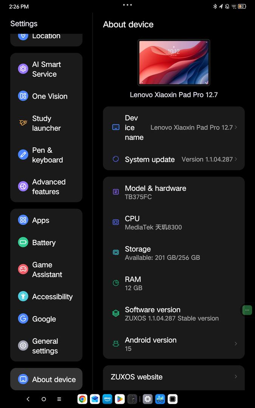Image resolution: width=255 pixels, height=408 pixels.
Task: Expand the Device name entry chevron
Action: pyautogui.click(x=236, y=127)
